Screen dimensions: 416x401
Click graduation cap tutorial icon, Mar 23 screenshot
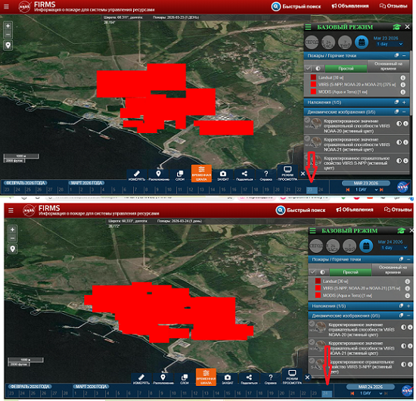[x=396, y=26]
